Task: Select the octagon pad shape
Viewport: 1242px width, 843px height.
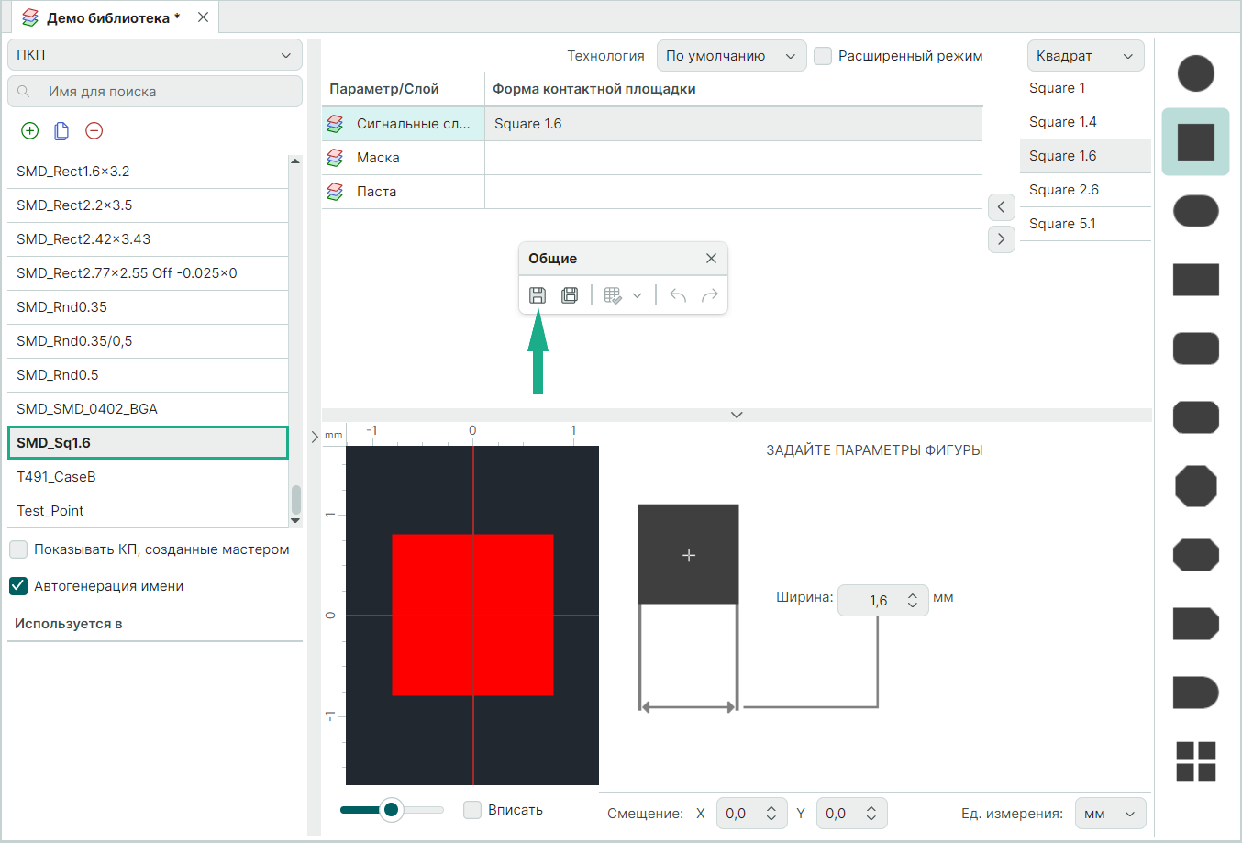Action: pos(1195,486)
